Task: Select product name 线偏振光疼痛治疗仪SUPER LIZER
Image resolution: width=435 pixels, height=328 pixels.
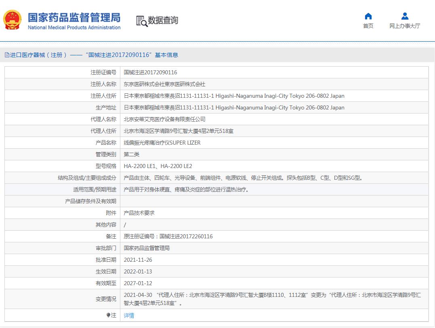Action: point(162,143)
